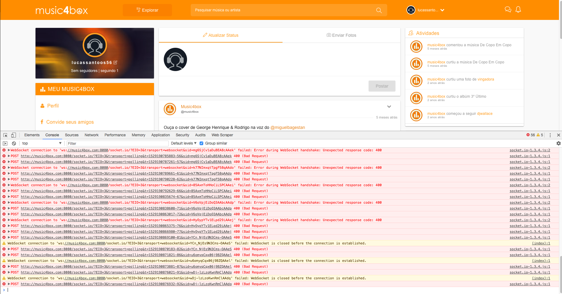Click the header user avatar
The height and width of the screenshot is (294, 562).
411,10
